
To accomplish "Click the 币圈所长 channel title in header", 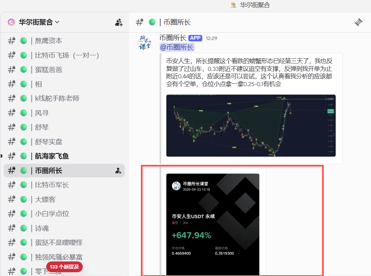I will (x=177, y=22).
